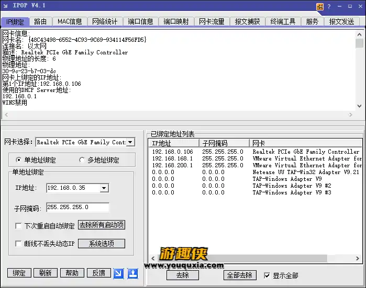Open the 终端工具 tab

pos(283,21)
